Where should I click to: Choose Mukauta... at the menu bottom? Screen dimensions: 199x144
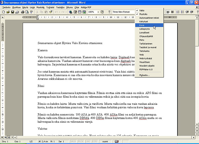coord(144,75)
